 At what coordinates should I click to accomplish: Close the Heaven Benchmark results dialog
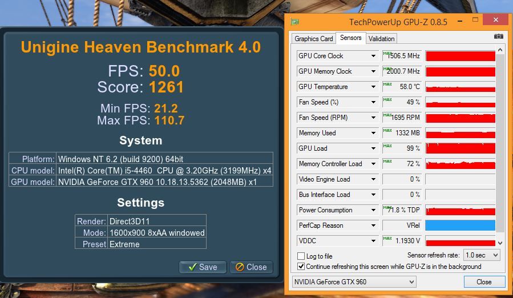[251, 267]
